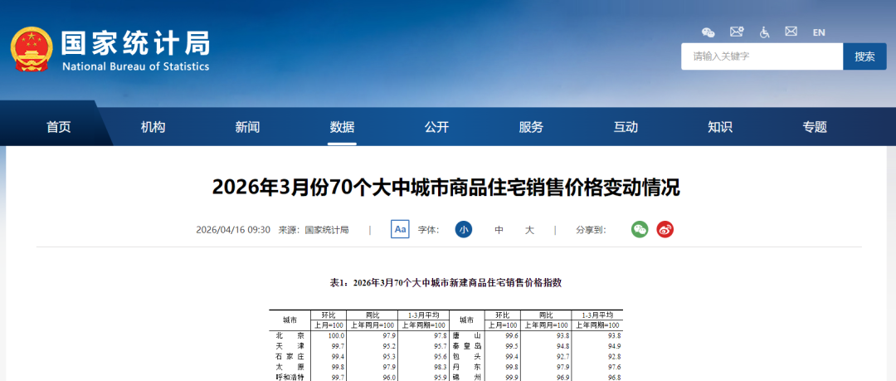Click the 100.0 value in 北京 row
The image size is (896, 381).
[337, 336]
